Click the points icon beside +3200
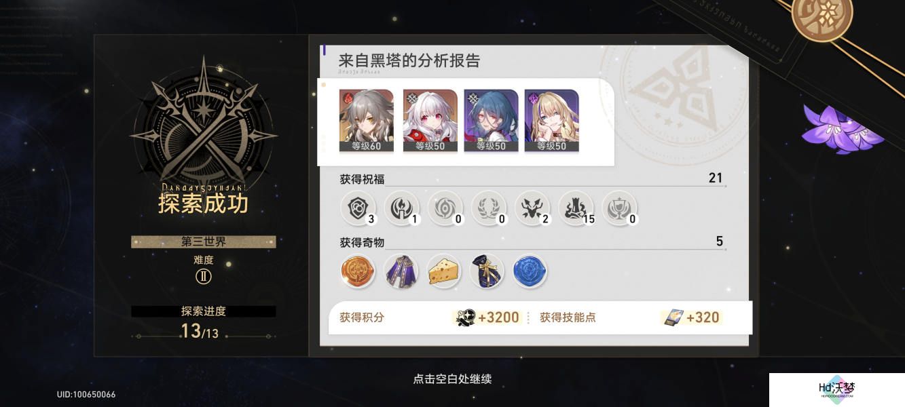 [x=465, y=317]
